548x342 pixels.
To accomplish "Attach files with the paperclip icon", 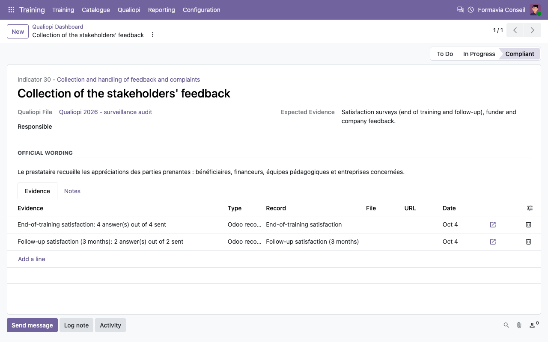I will [x=519, y=325].
